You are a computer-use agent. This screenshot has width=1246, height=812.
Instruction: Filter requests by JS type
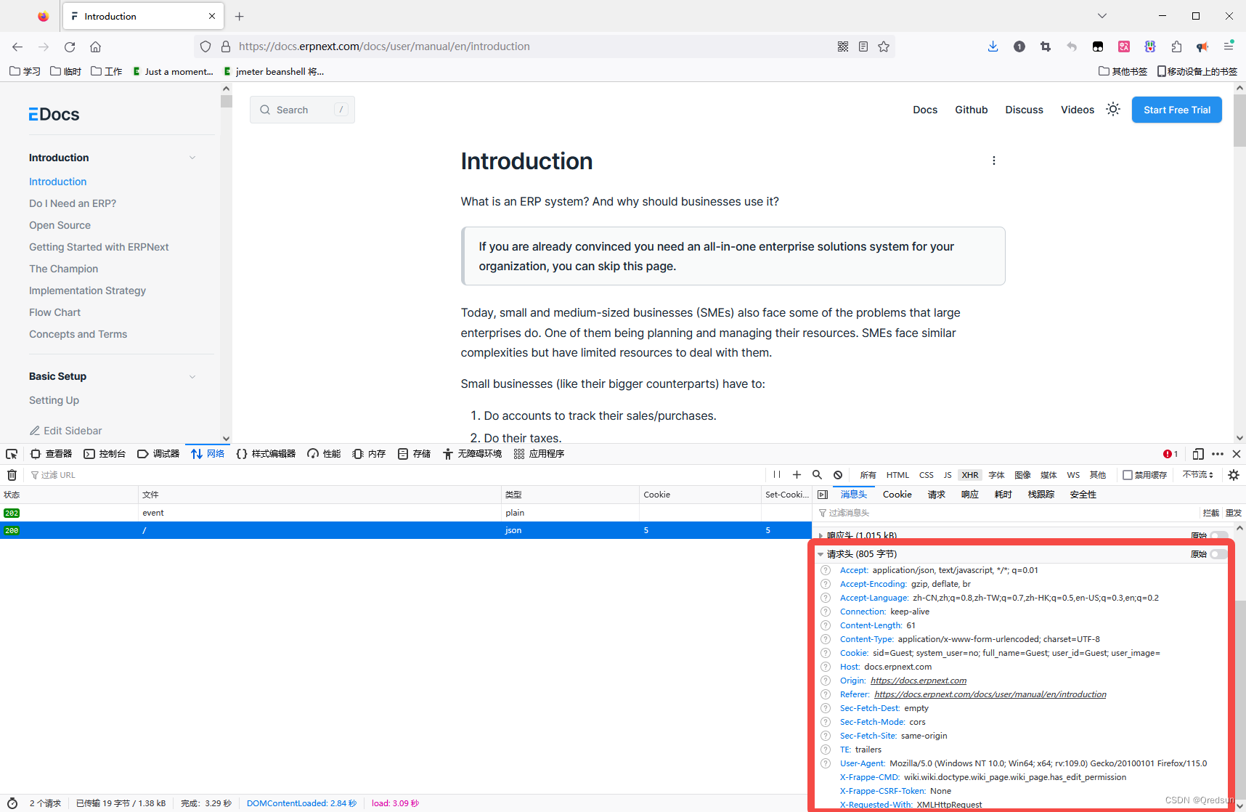948,475
